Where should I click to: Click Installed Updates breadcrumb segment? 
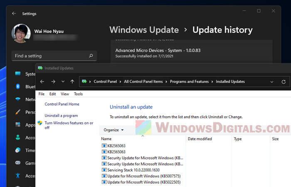(x=230, y=81)
